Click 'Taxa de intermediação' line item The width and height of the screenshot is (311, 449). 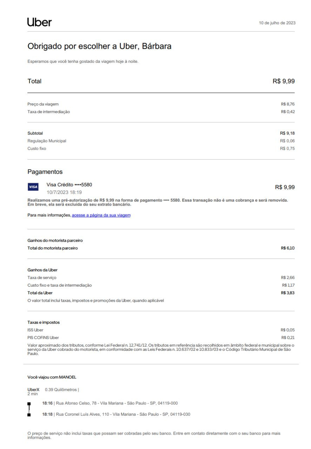49,112
